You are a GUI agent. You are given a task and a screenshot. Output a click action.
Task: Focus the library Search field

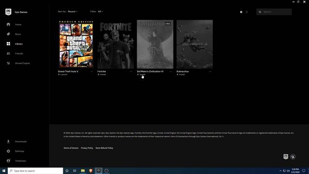click(274, 12)
